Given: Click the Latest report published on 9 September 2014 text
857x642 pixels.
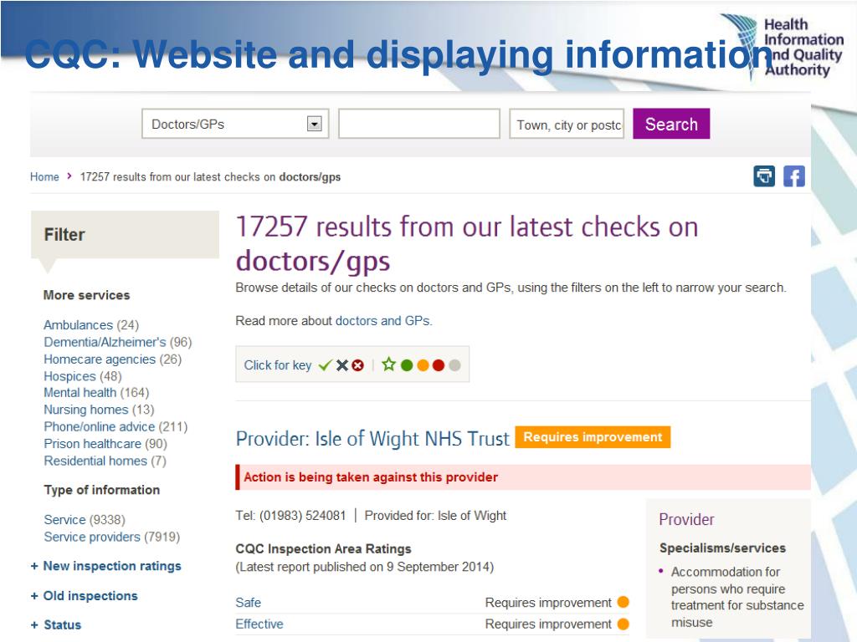Looking at the screenshot, I should pos(365,567).
